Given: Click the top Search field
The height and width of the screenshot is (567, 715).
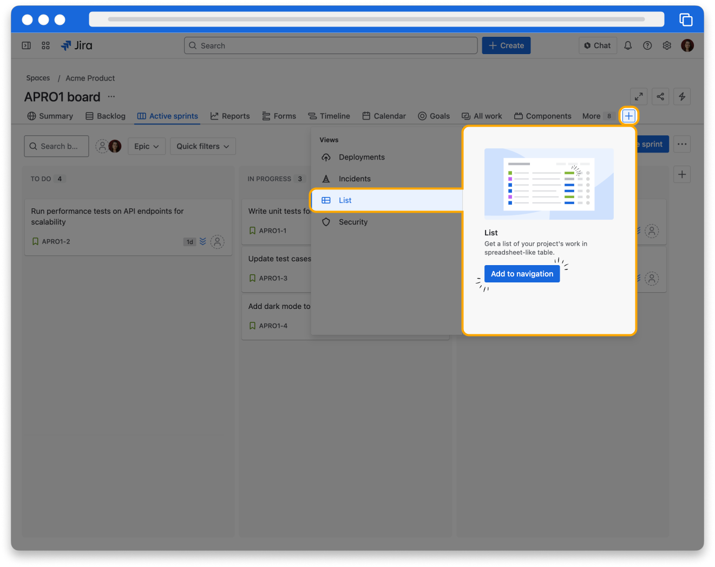Looking at the screenshot, I should click(331, 45).
